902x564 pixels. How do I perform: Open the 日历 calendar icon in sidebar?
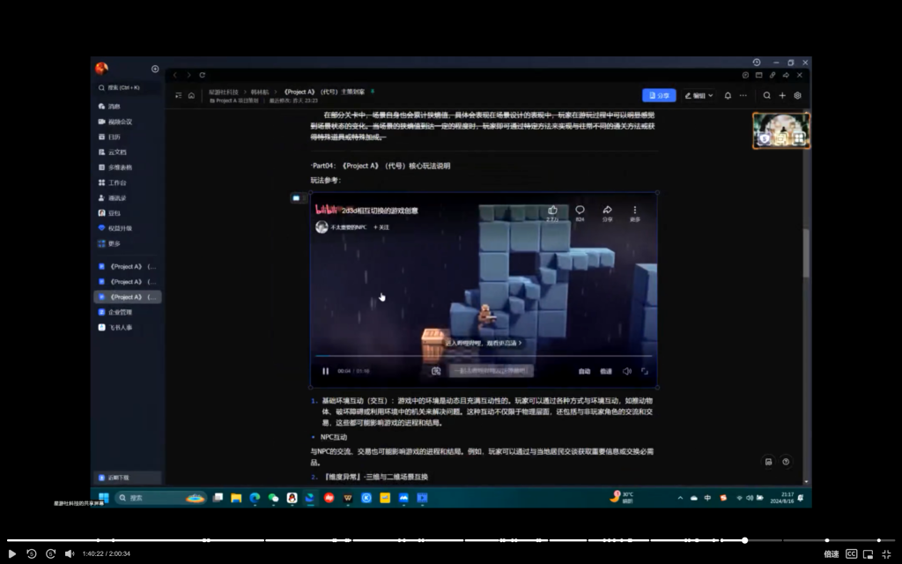click(100, 137)
